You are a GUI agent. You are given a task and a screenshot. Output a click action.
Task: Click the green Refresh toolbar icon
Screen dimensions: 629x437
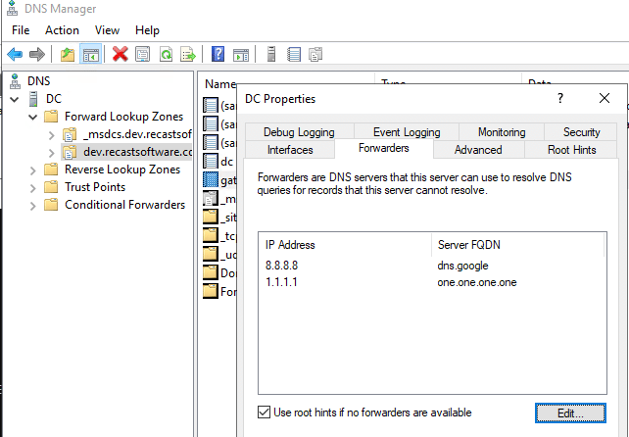(166, 54)
